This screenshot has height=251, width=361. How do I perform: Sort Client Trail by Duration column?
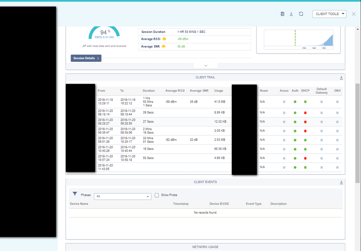point(149,91)
